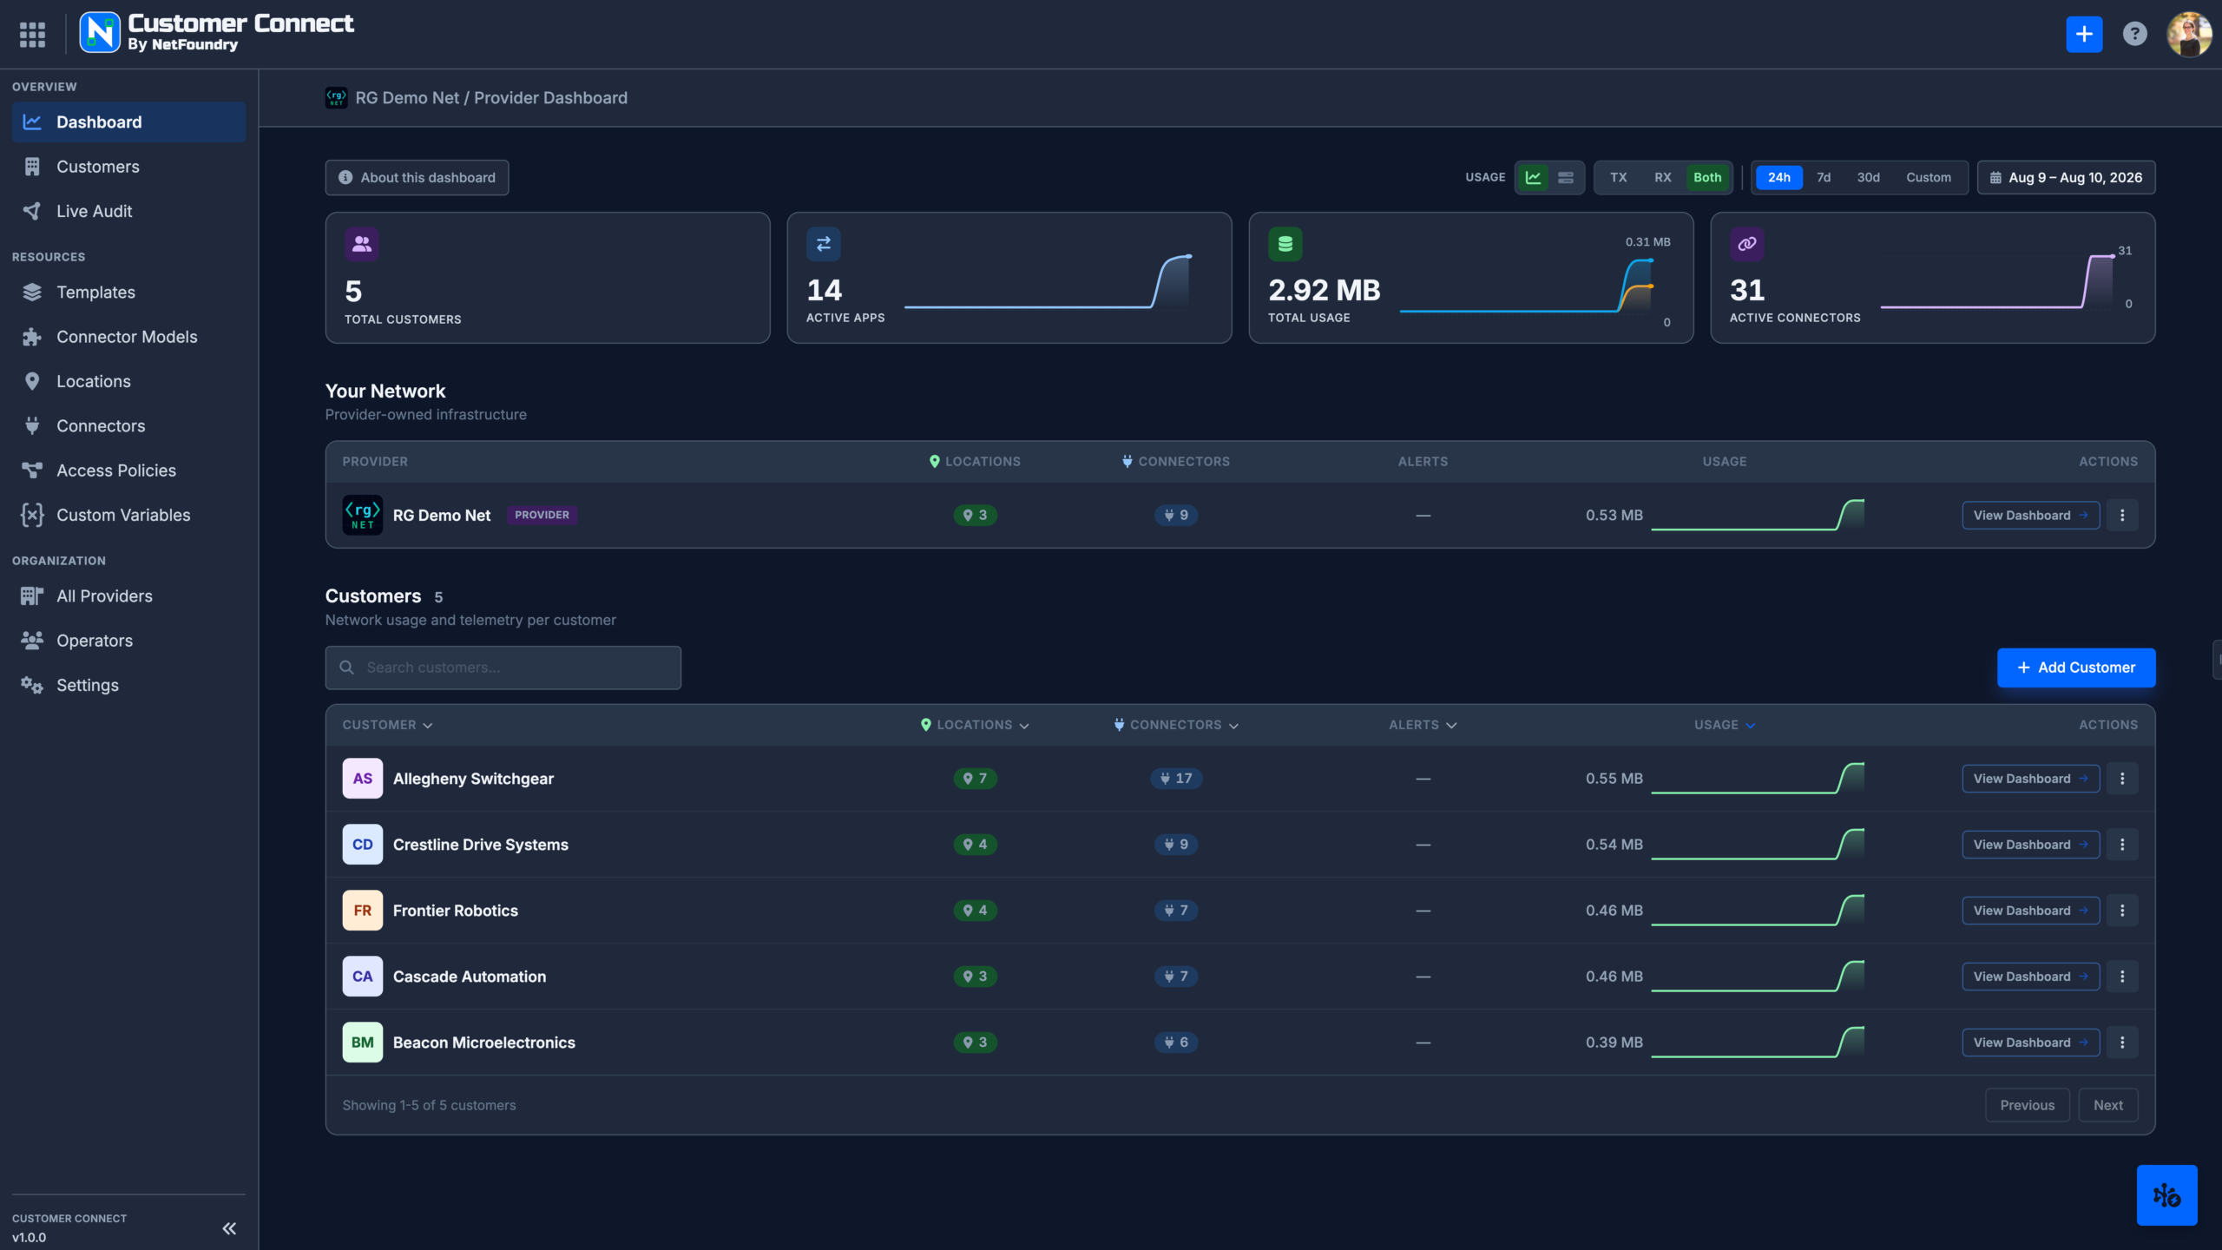The image size is (2222, 1250).
Task: Collapse the sidebar with double chevron
Action: 229,1228
